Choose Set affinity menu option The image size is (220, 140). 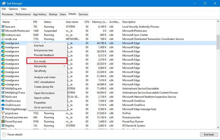tap(47, 71)
